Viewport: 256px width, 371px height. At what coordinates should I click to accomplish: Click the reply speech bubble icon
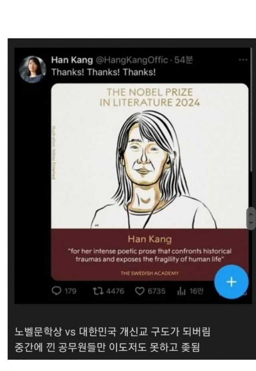[57, 291]
